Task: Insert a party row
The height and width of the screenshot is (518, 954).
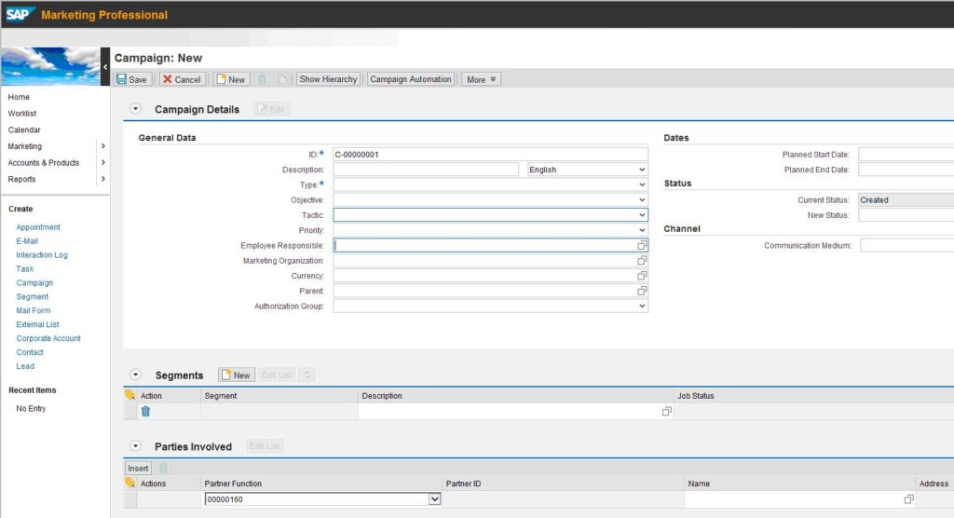Action: click(x=138, y=468)
